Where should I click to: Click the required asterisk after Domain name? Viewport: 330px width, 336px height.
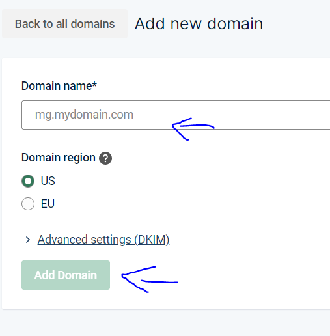[94, 84]
